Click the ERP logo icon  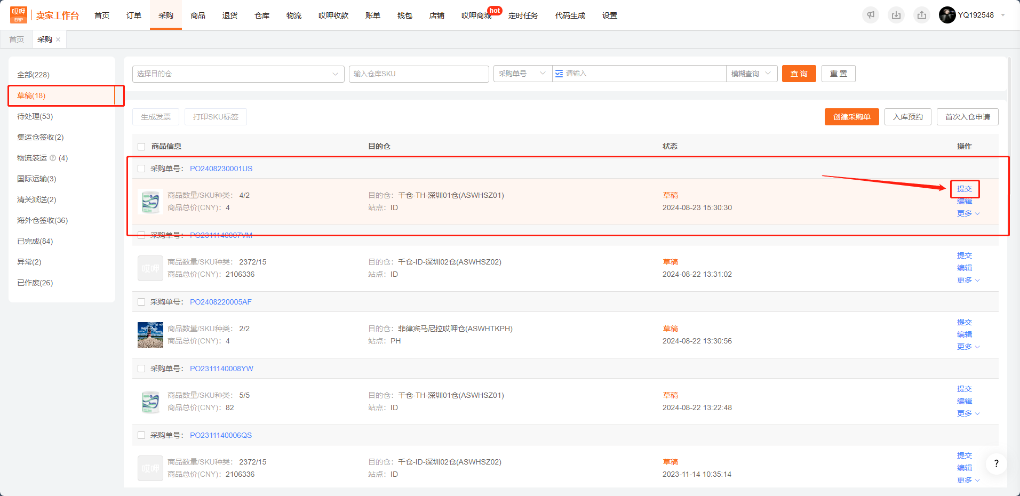19,15
